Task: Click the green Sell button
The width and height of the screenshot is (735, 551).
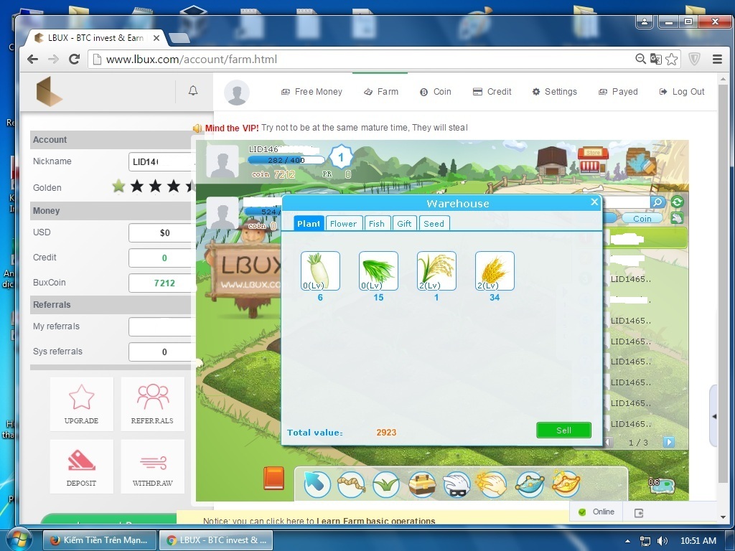Action: (563, 430)
